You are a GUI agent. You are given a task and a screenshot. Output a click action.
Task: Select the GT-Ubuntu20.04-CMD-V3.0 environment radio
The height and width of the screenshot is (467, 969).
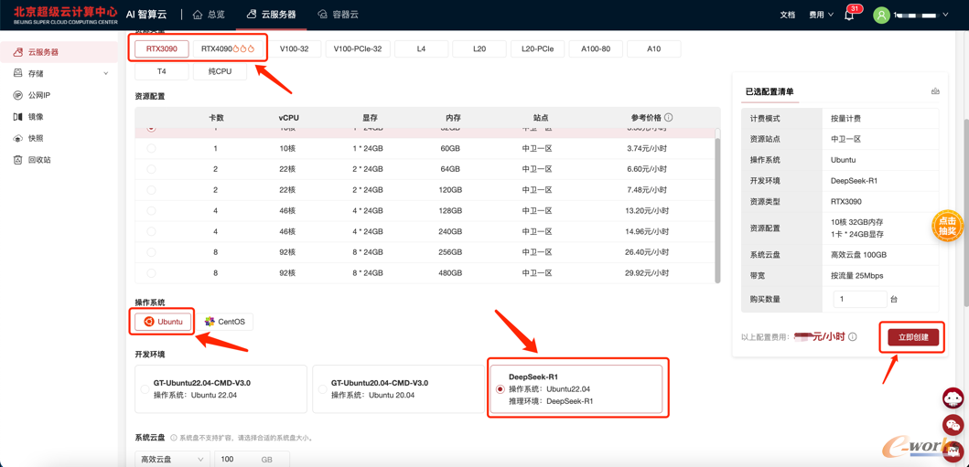[322, 389]
